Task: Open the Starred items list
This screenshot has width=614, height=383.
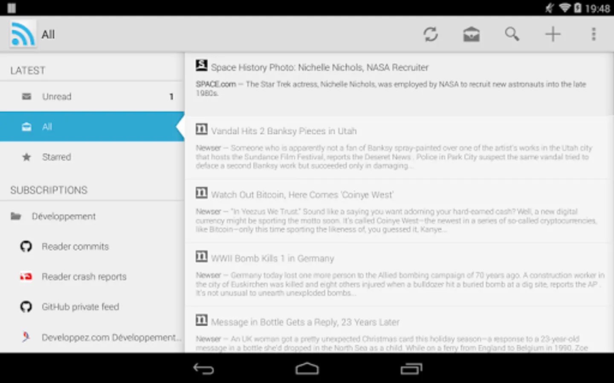Action: coord(92,157)
